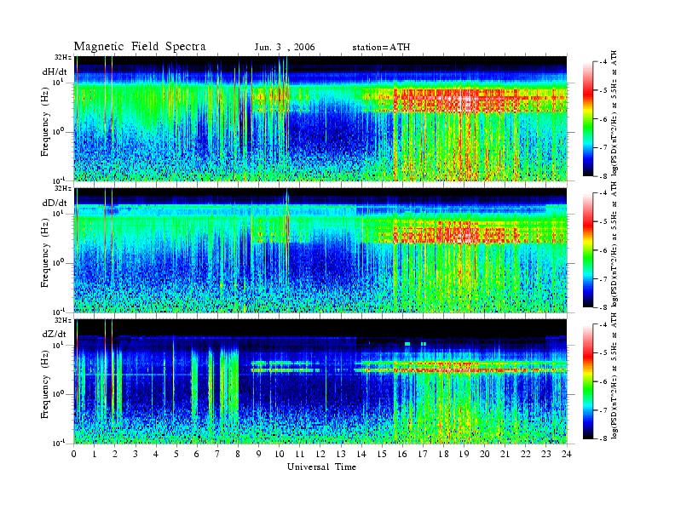Click the dD/dt spectrogram plot
Viewport: 675px width, 521px height.
[x=320, y=249]
